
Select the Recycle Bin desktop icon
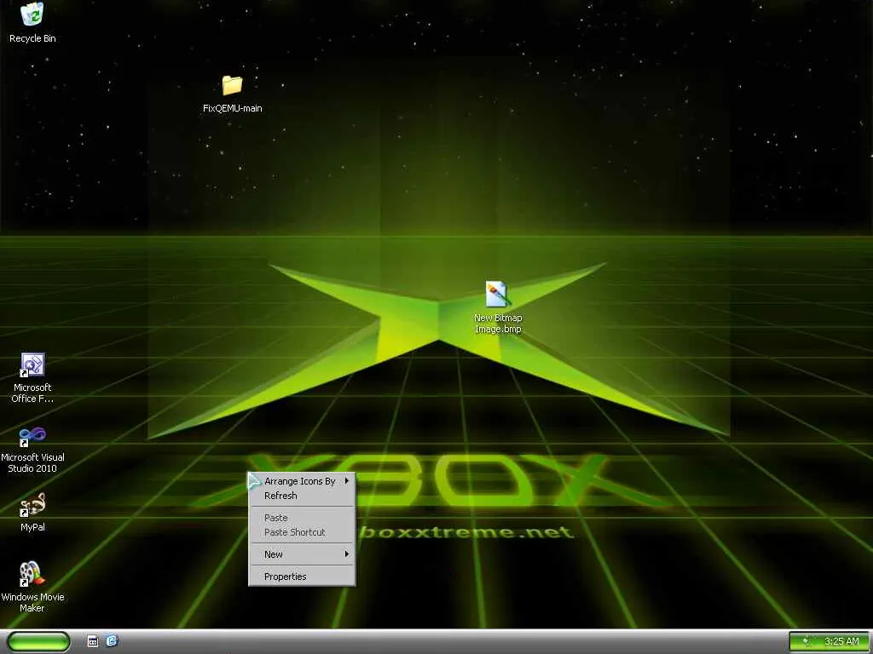(x=32, y=14)
